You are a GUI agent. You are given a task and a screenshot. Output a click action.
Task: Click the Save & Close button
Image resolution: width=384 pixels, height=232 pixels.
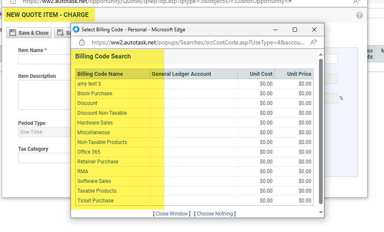click(29, 33)
